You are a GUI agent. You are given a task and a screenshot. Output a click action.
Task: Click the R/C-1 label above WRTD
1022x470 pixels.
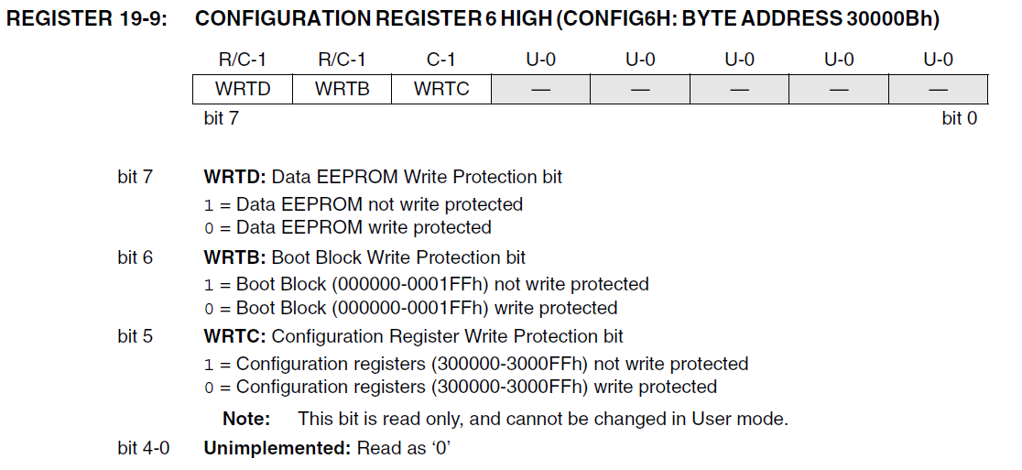click(242, 60)
